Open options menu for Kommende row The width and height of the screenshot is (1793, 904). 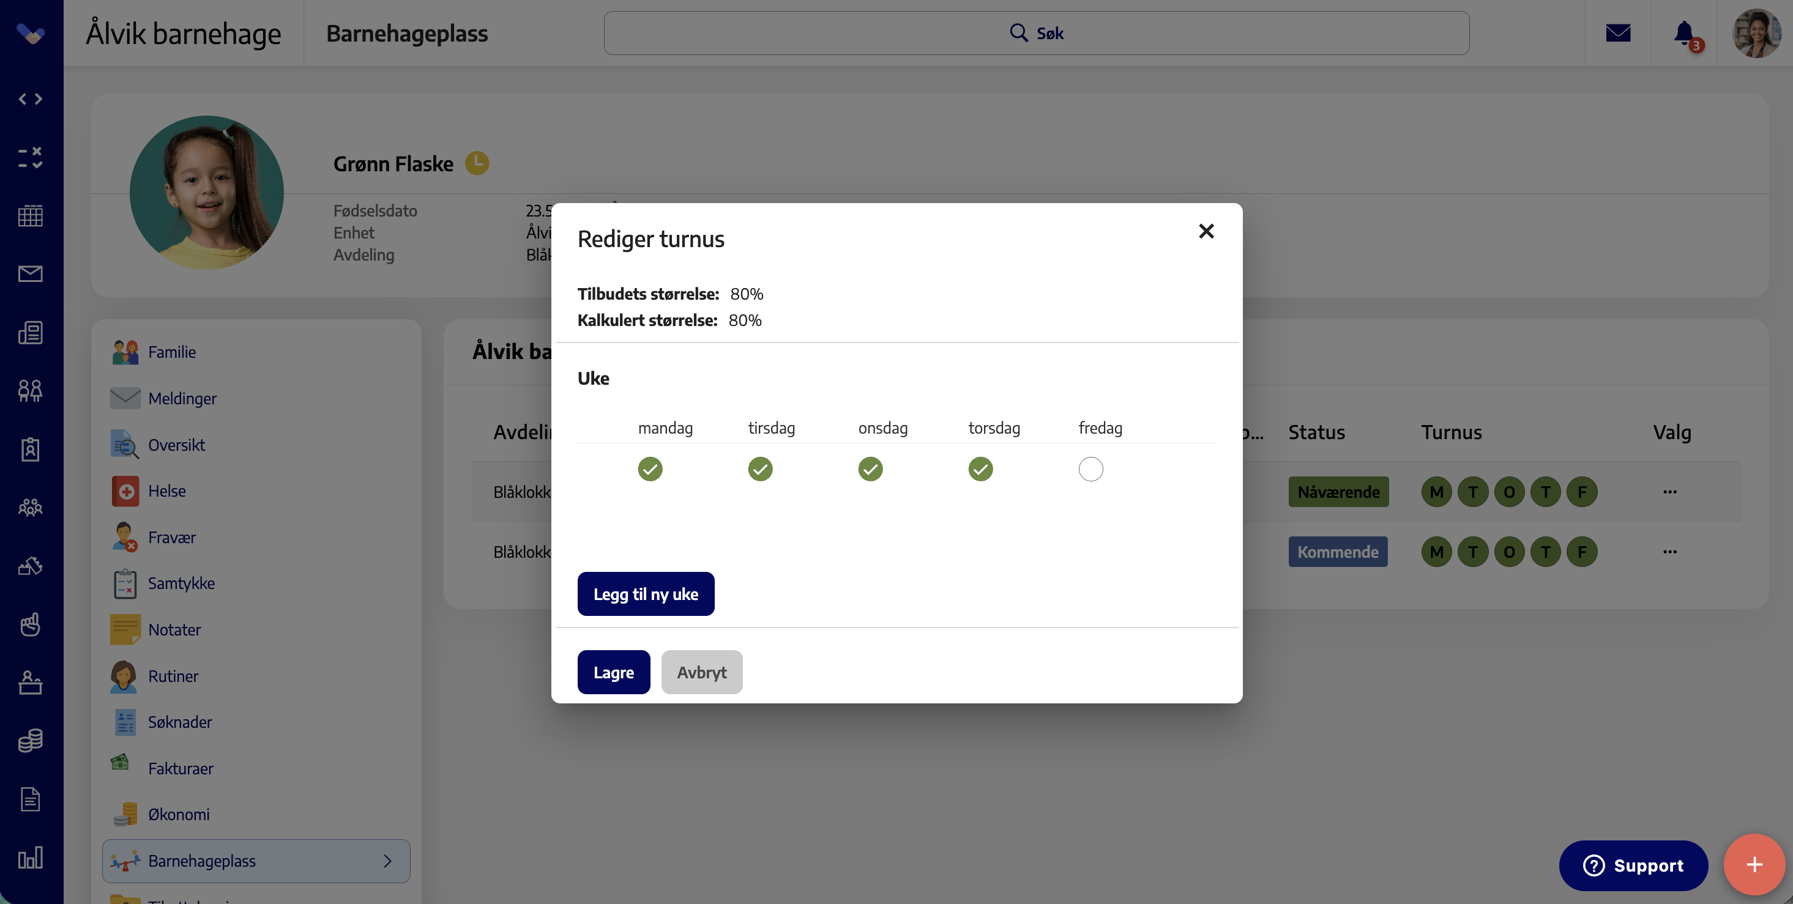click(x=1670, y=552)
